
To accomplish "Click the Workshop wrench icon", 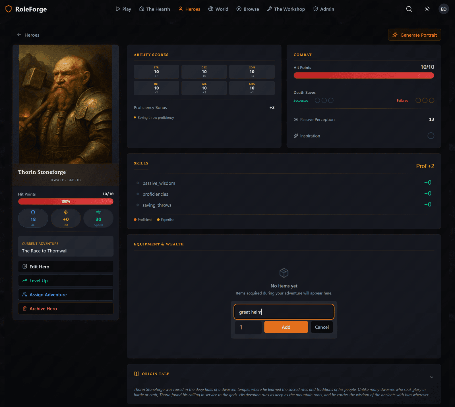I will coord(269,9).
